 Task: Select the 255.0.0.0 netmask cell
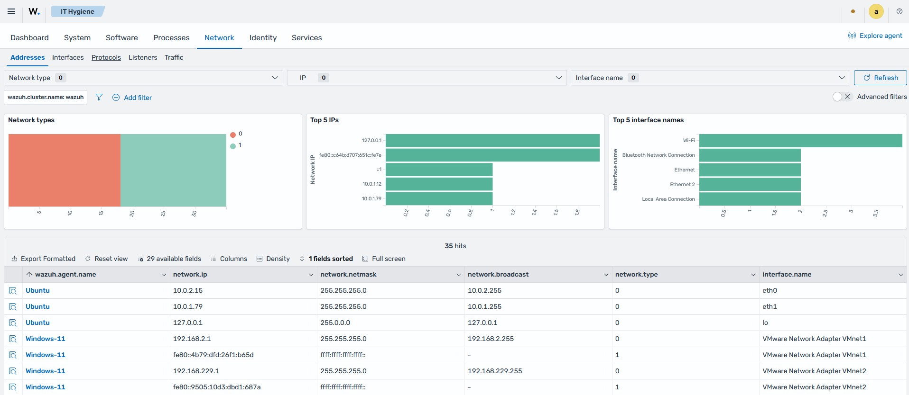[x=390, y=323]
